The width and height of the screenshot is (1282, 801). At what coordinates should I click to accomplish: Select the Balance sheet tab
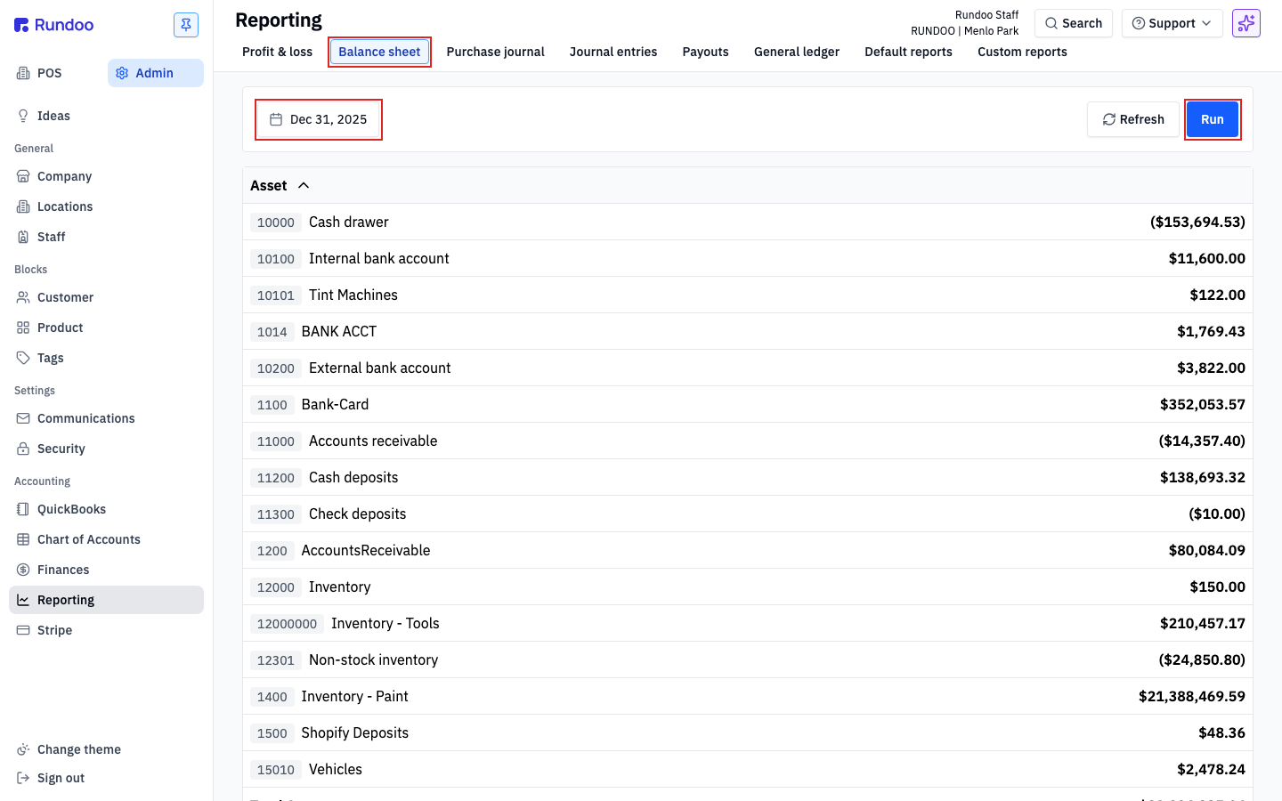tap(379, 52)
